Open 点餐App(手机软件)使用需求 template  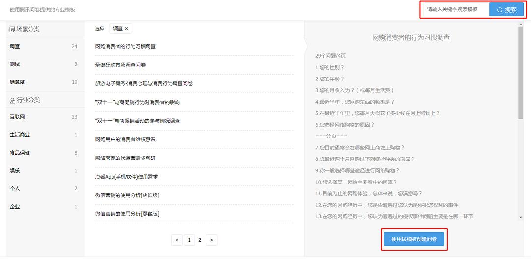click(126, 177)
